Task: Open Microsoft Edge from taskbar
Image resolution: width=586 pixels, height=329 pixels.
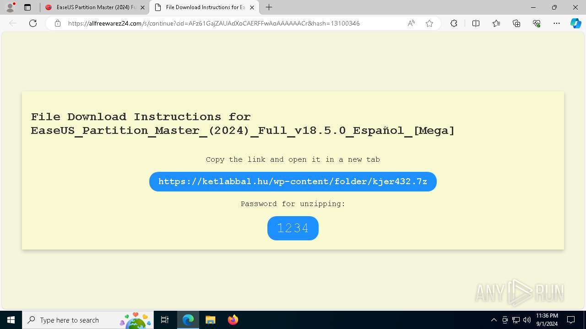Action: tap(188, 320)
